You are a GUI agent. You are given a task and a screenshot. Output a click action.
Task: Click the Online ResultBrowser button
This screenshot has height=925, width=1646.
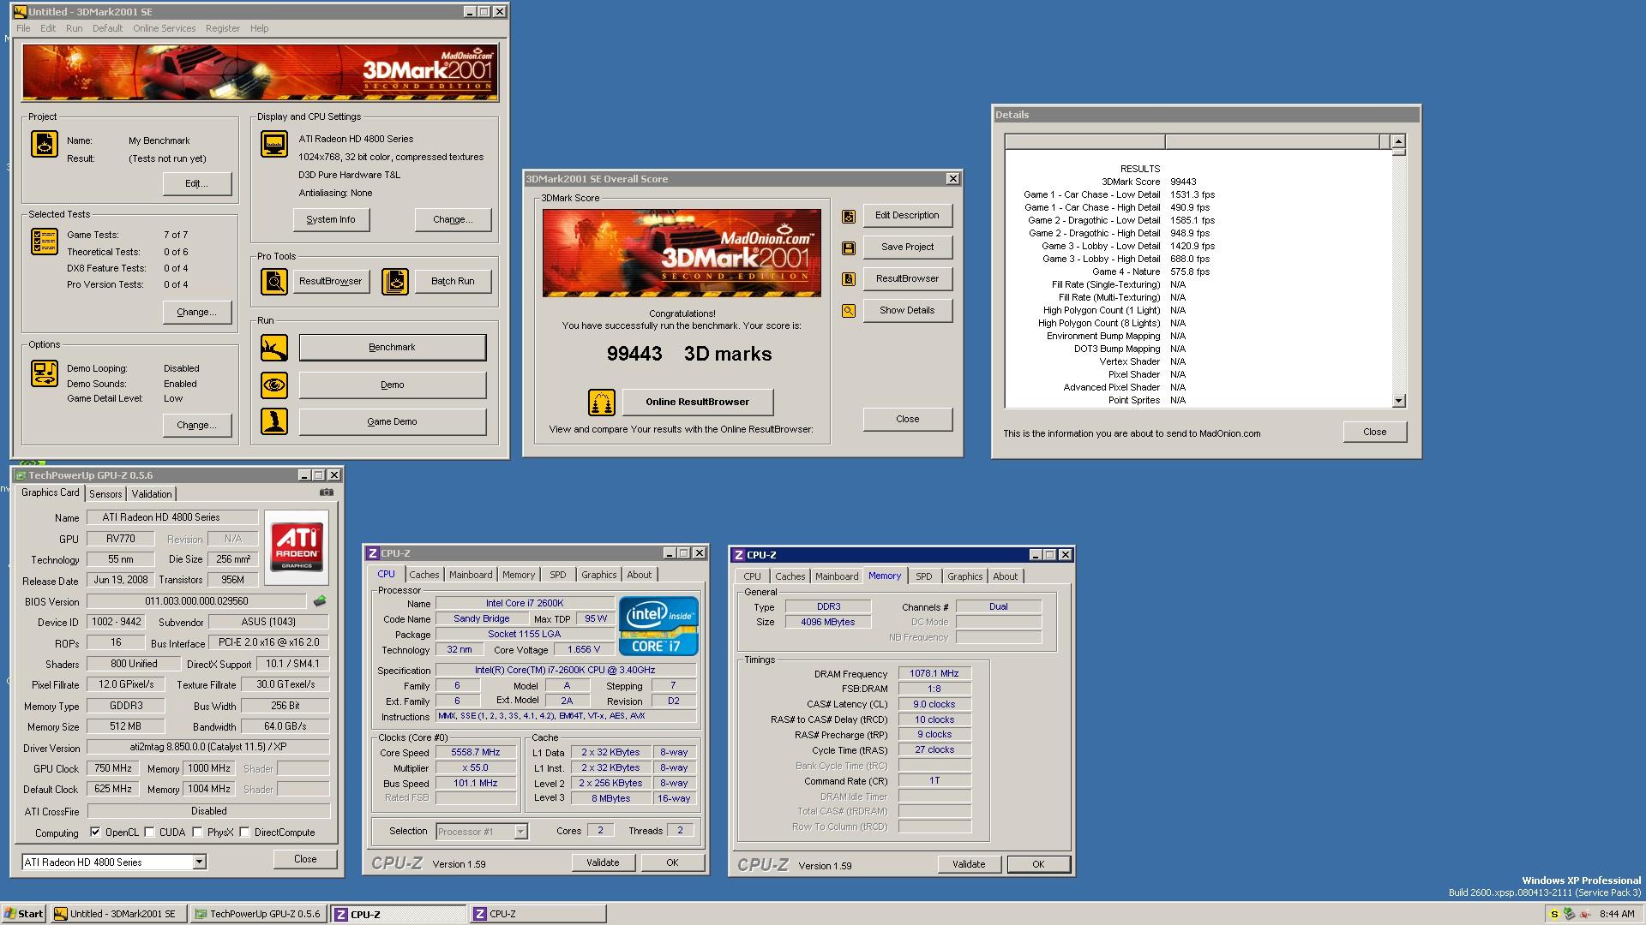pyautogui.click(x=697, y=402)
